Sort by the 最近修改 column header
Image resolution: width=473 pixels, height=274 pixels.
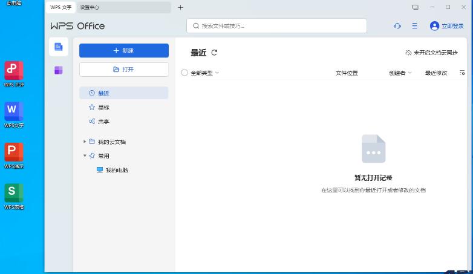(436, 73)
